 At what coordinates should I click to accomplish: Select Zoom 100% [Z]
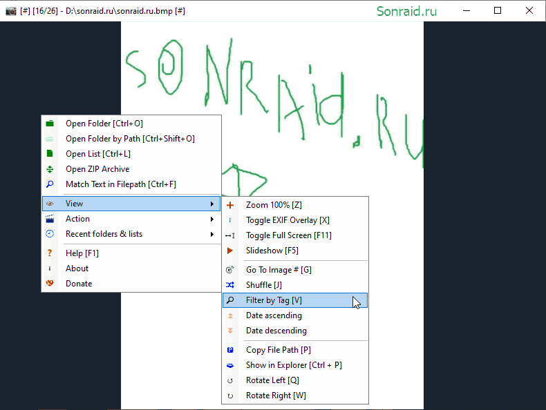tap(295, 205)
